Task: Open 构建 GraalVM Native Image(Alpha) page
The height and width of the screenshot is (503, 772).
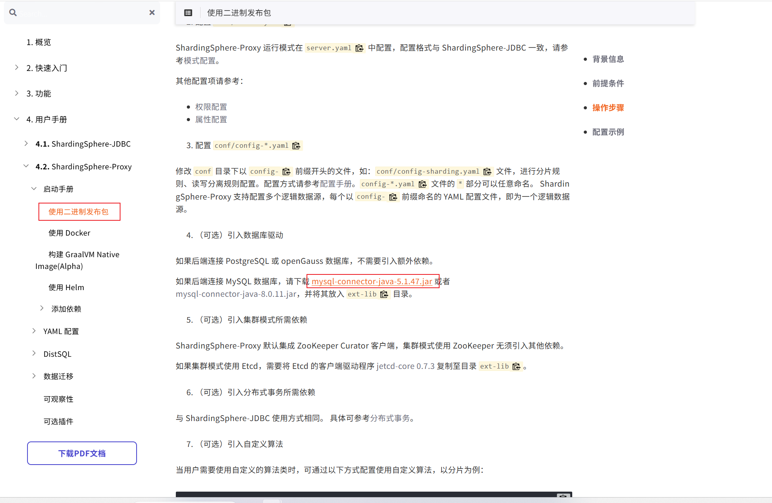Action: [78, 260]
